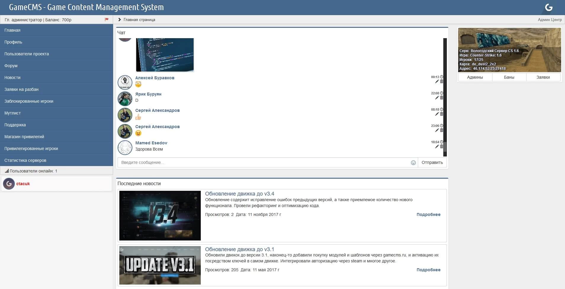Image resolution: width=565 pixels, height=289 pixels.
Task: Open Ярик Буруян's name link in the chat
Action: (148, 94)
